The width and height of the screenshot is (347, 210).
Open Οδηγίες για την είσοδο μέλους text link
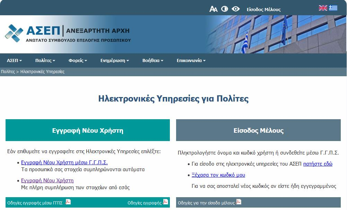pos(206,203)
